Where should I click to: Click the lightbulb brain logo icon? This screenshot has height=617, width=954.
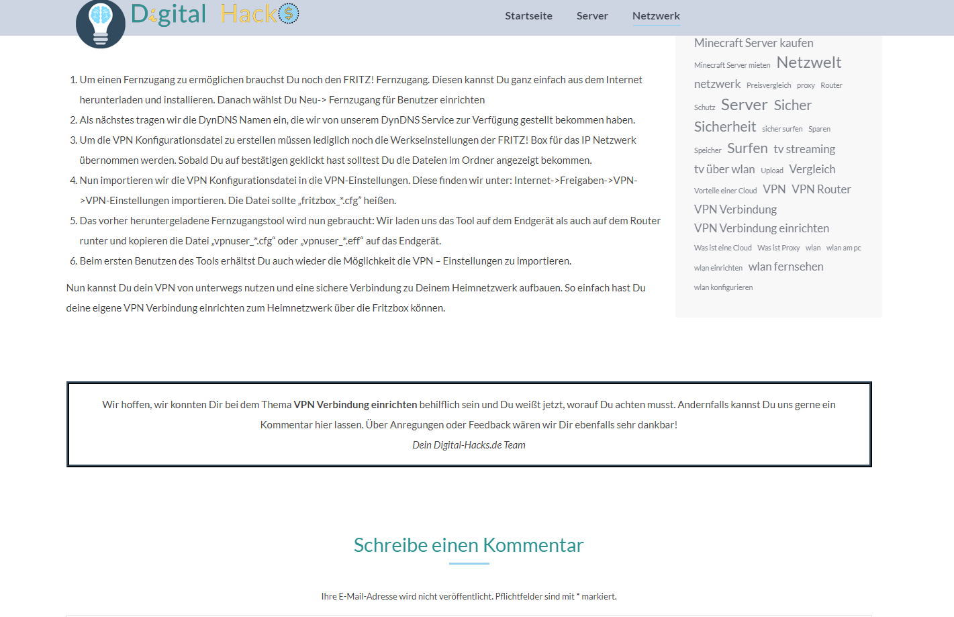click(101, 23)
